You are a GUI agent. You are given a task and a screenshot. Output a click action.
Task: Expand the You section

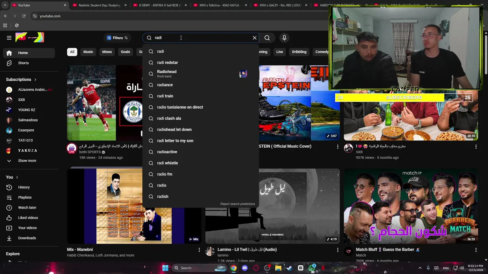point(12,177)
